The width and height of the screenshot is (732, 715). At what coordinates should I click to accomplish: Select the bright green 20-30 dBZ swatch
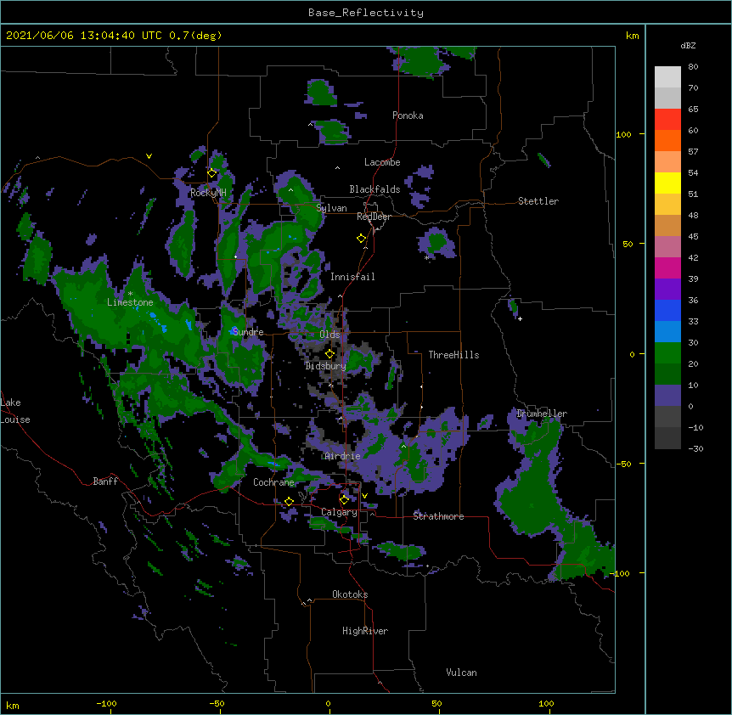667,353
